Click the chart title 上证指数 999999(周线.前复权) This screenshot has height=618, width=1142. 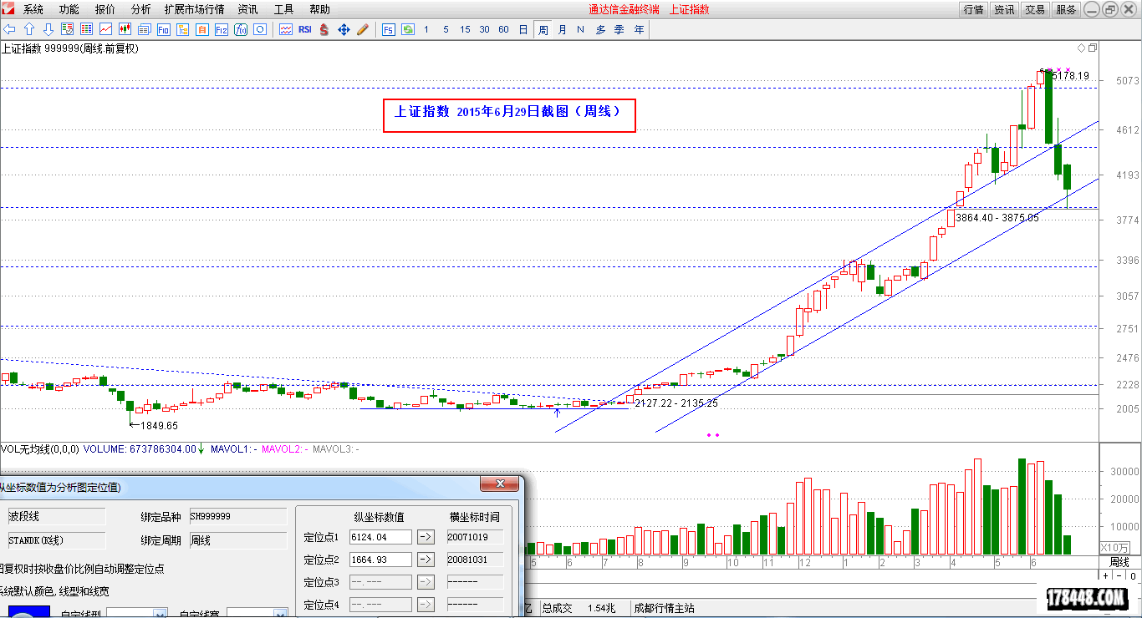(70, 48)
